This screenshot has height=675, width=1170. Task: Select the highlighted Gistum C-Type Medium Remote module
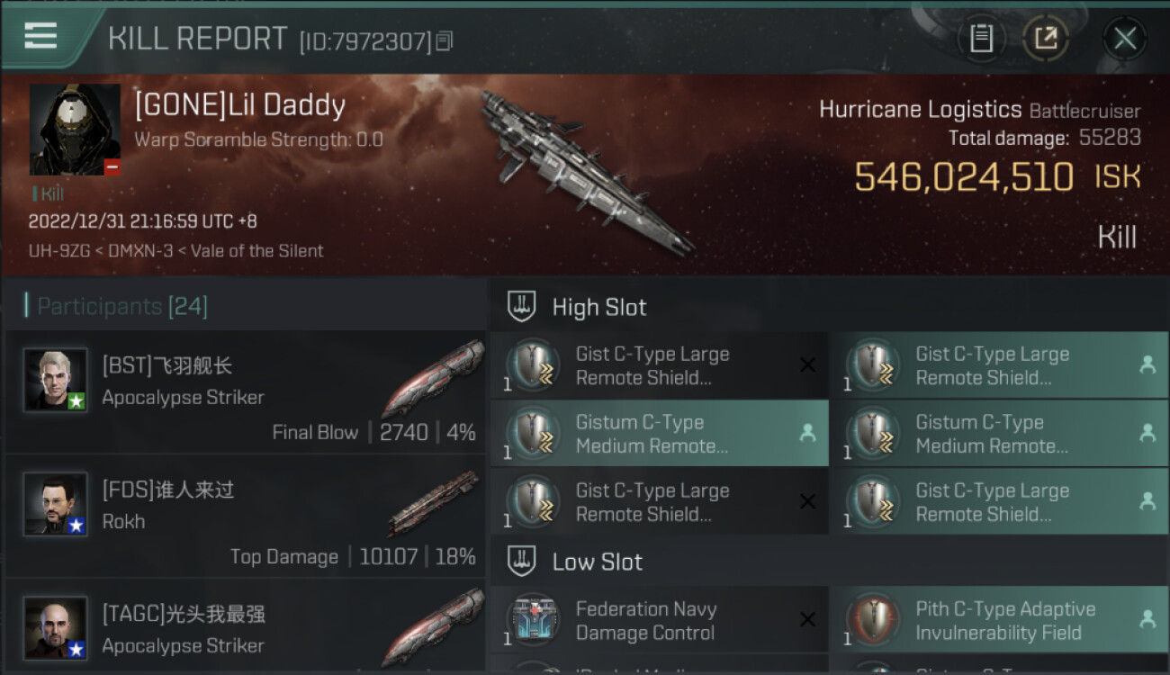click(652, 434)
